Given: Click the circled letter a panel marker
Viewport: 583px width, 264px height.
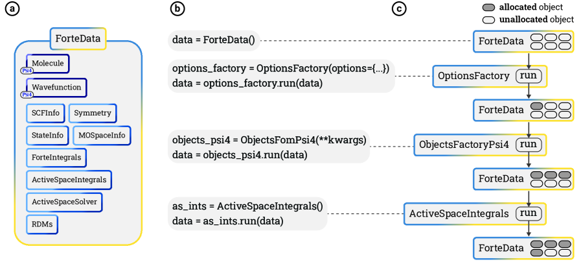Looking at the screenshot, I should [12, 9].
